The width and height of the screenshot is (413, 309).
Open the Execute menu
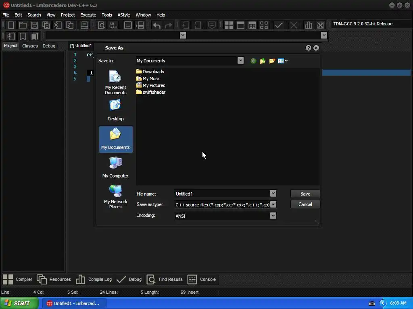click(x=88, y=15)
